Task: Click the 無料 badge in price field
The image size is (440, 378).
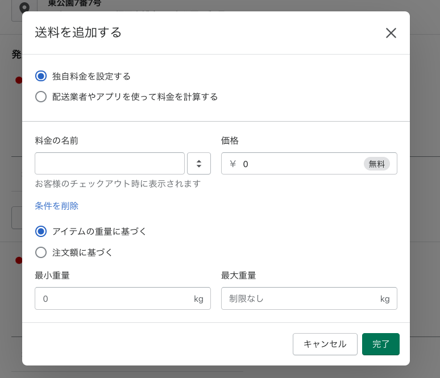Action: point(376,164)
